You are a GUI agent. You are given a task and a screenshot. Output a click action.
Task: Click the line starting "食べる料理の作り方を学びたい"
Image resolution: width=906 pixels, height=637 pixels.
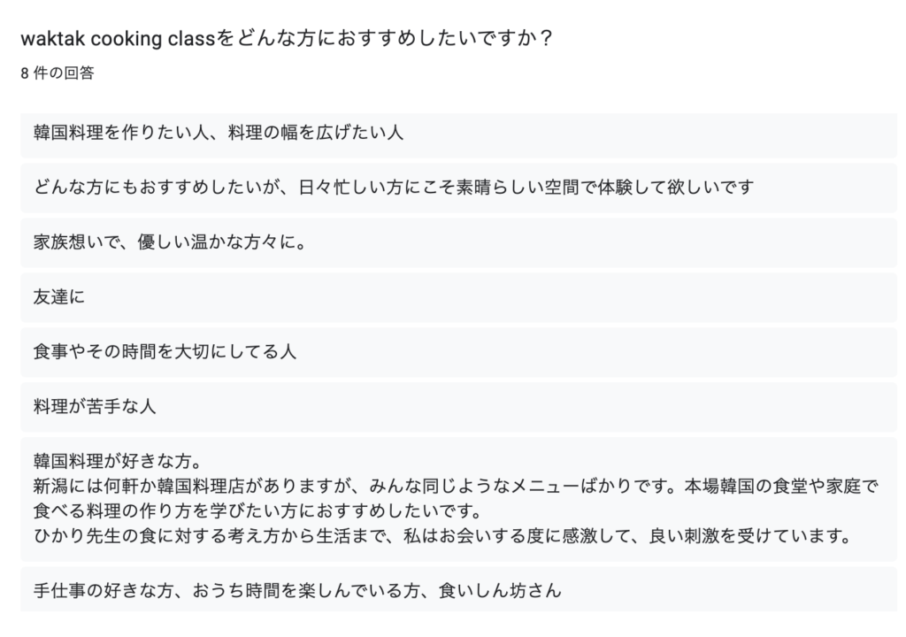pyautogui.click(x=258, y=511)
